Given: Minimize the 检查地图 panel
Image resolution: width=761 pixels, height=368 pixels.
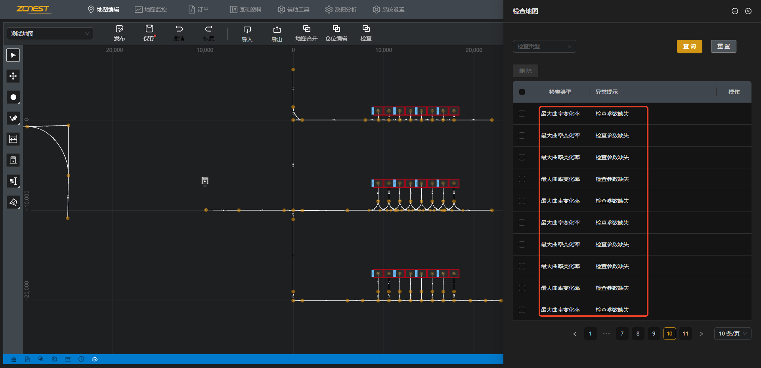Looking at the screenshot, I should click(x=734, y=11).
